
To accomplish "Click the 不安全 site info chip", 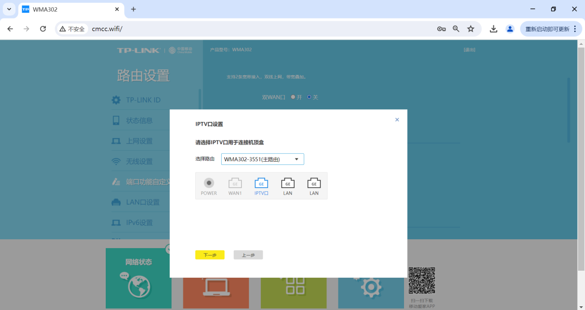I will coord(72,29).
